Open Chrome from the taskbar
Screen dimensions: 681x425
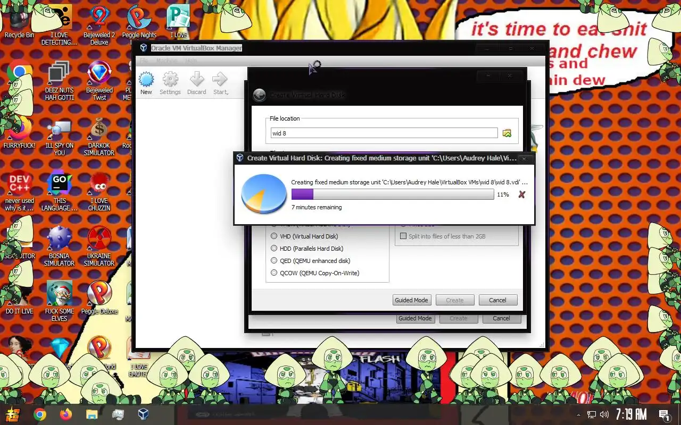click(40, 414)
